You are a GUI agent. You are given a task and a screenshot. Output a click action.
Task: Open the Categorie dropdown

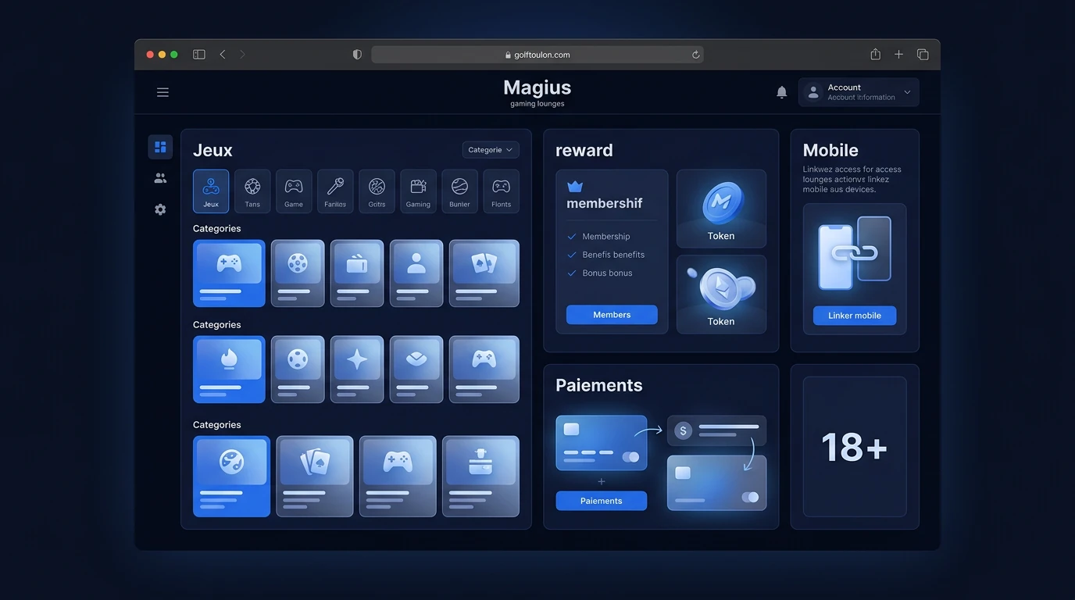click(491, 150)
